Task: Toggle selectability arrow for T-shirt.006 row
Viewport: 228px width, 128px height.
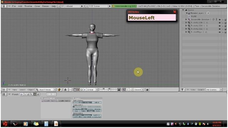Action: click(223, 23)
